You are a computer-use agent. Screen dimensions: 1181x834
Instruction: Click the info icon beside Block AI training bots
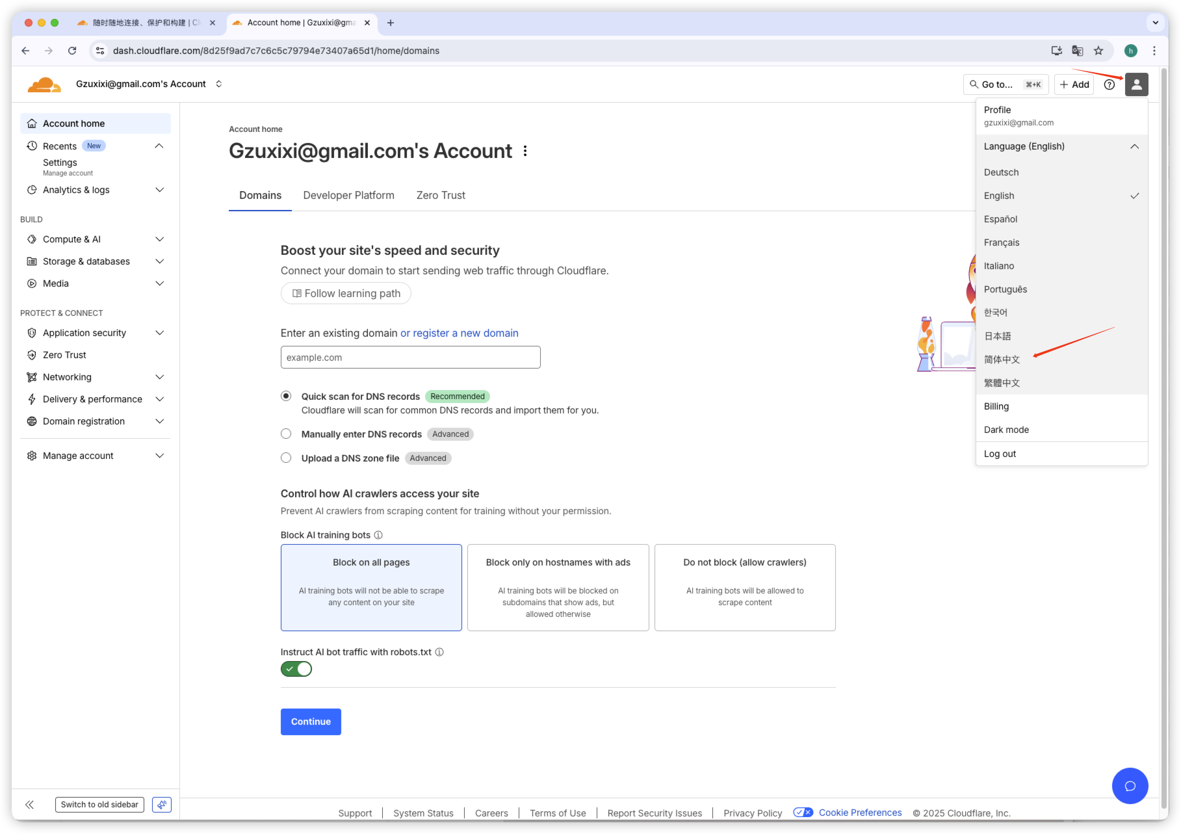[x=378, y=535]
